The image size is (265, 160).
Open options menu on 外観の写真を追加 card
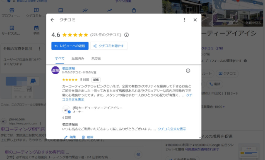[x=40, y=49]
